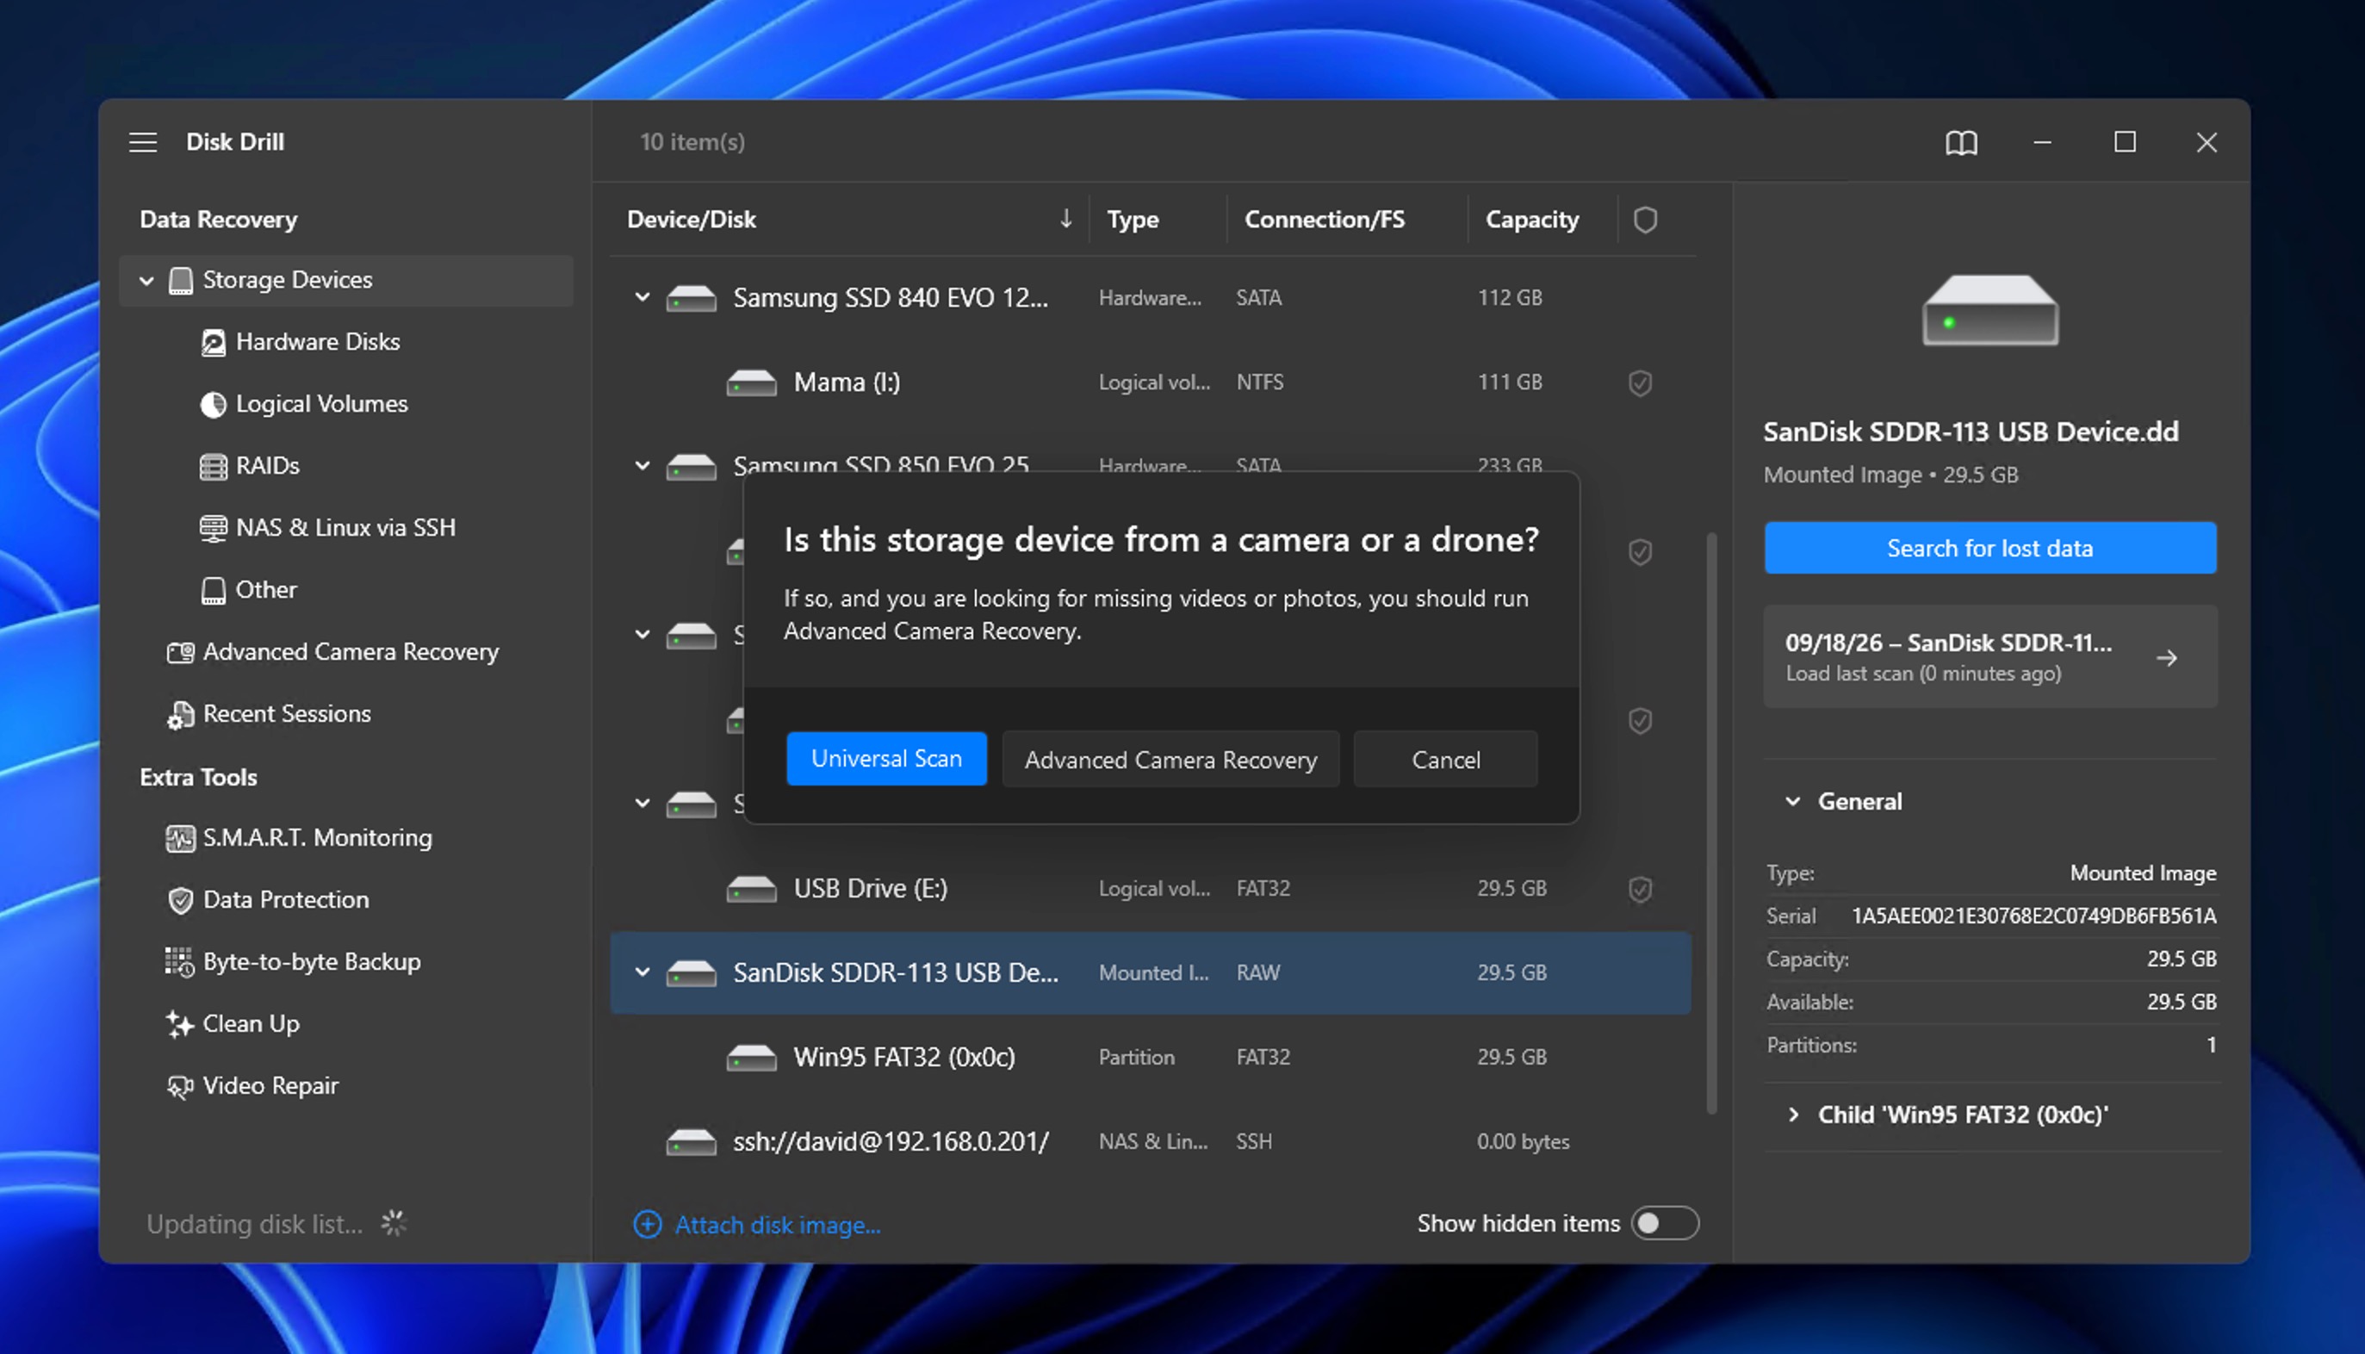Click the Connection/FS column header

(x=1324, y=220)
